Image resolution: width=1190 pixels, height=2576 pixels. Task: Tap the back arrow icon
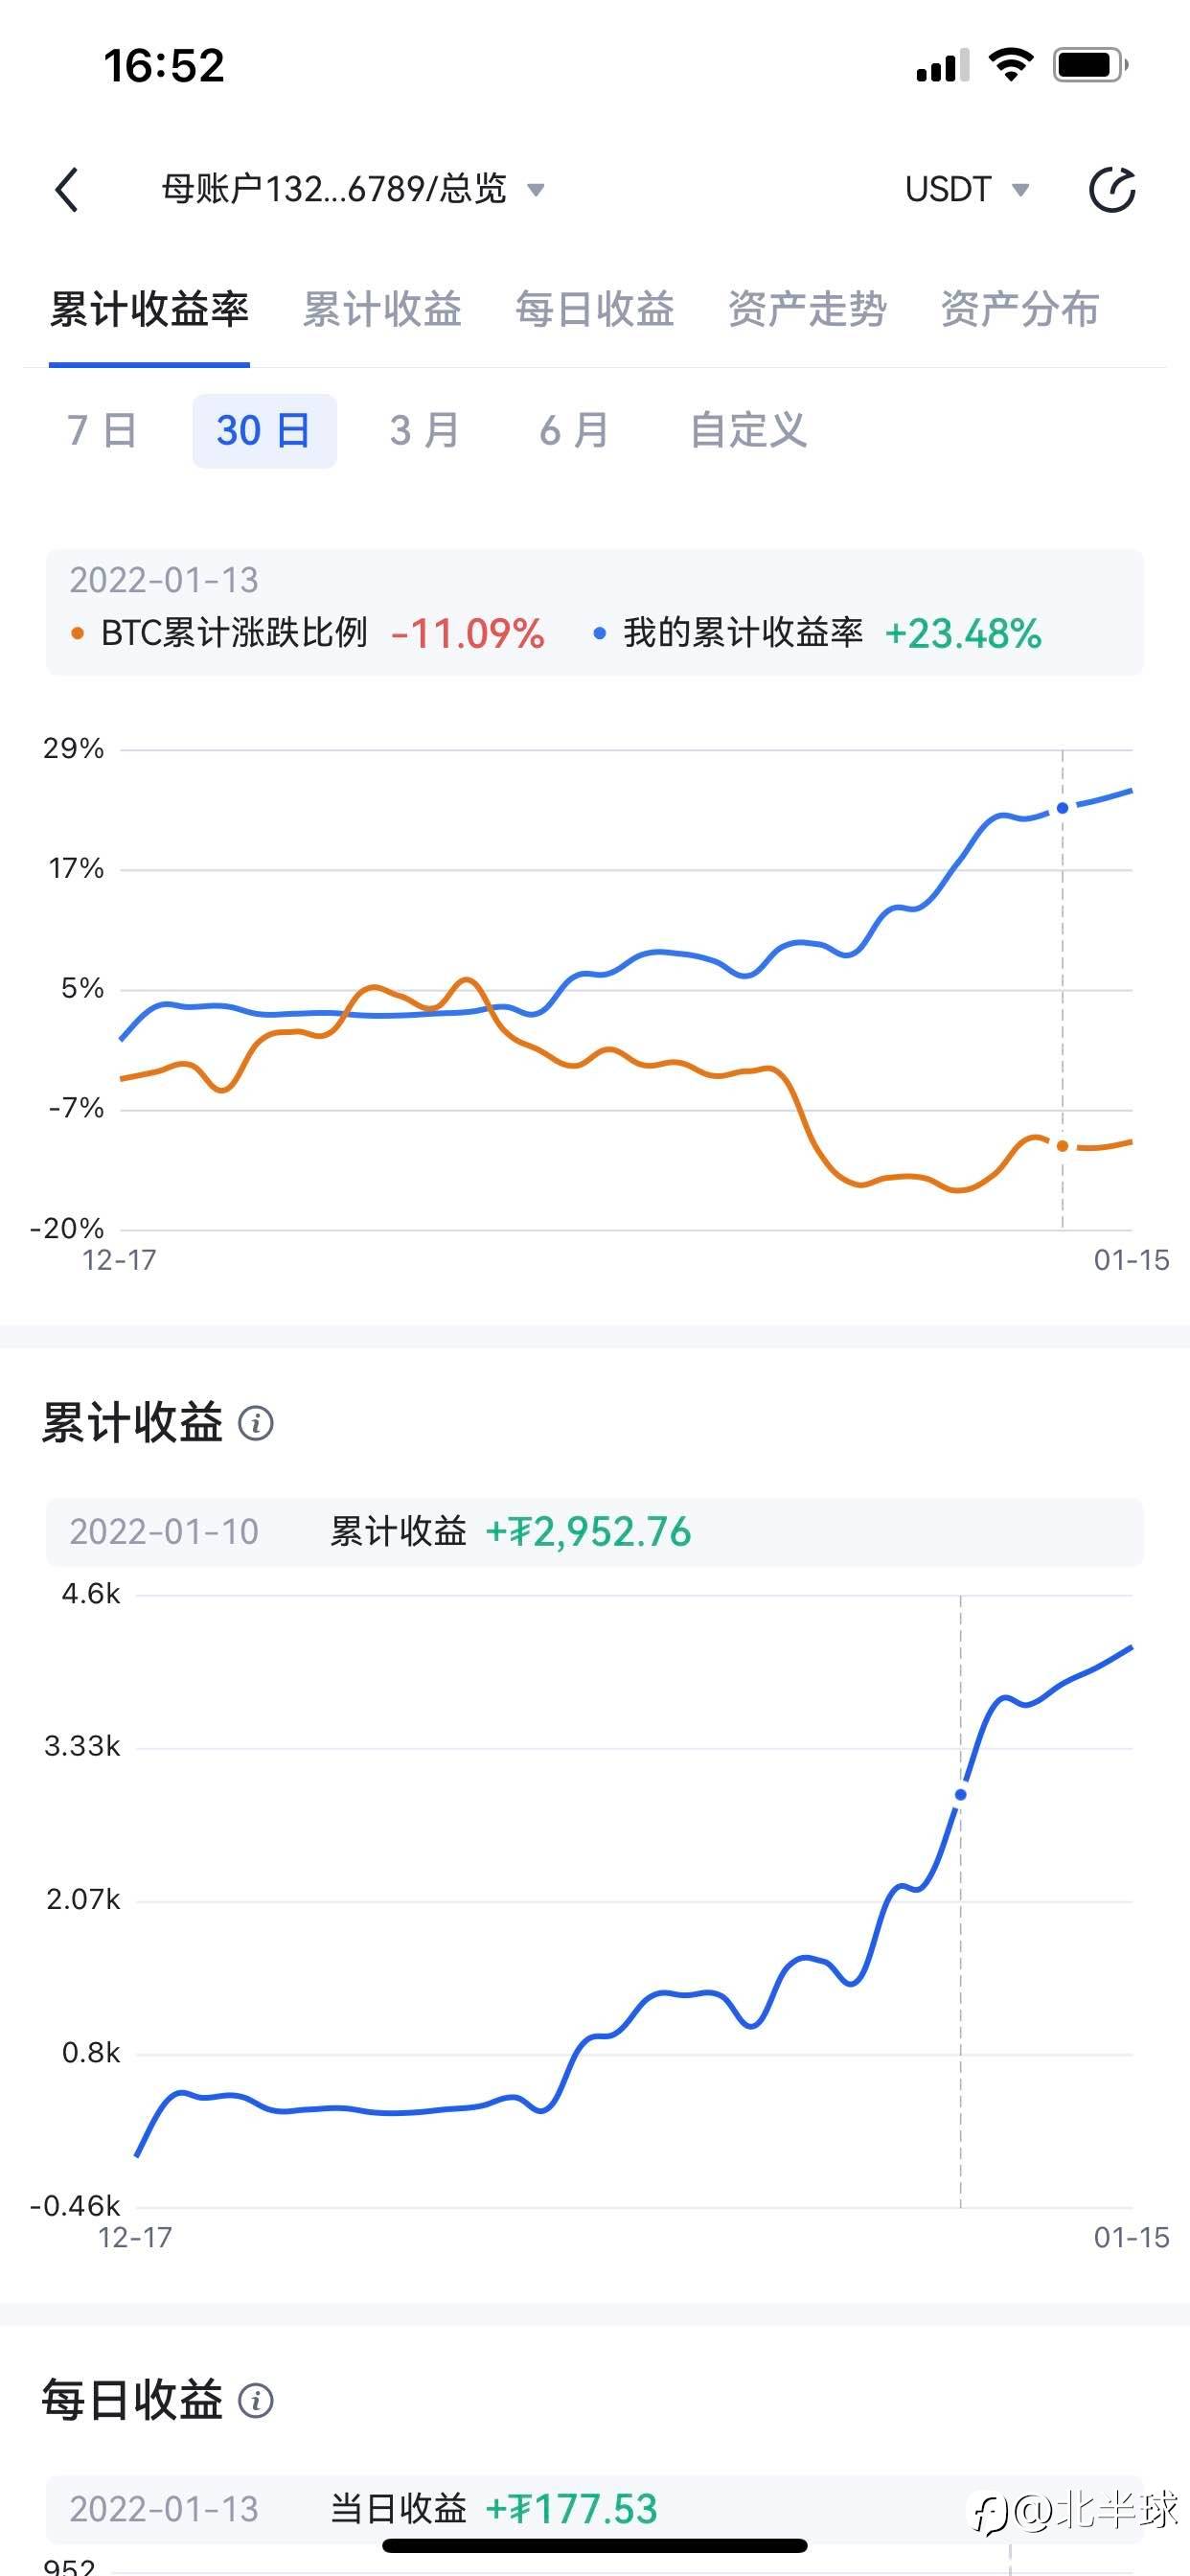click(x=67, y=190)
